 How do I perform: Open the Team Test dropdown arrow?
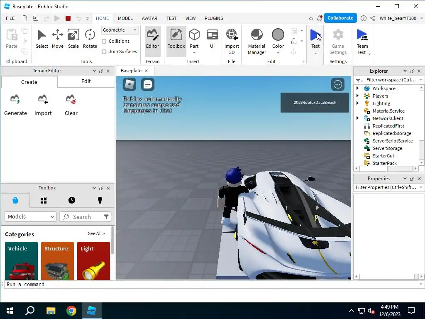pos(369,54)
